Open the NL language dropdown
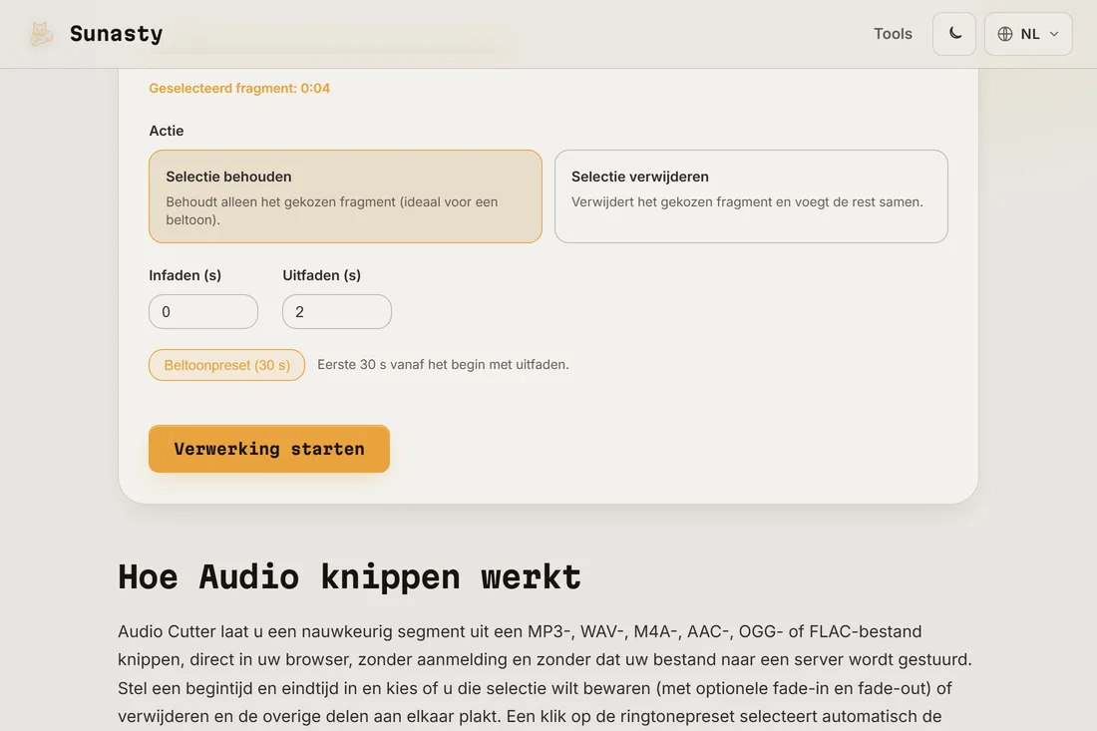 pyautogui.click(x=1028, y=34)
